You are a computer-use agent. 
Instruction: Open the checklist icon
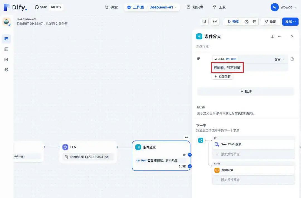pyautogui.click(x=254, y=22)
